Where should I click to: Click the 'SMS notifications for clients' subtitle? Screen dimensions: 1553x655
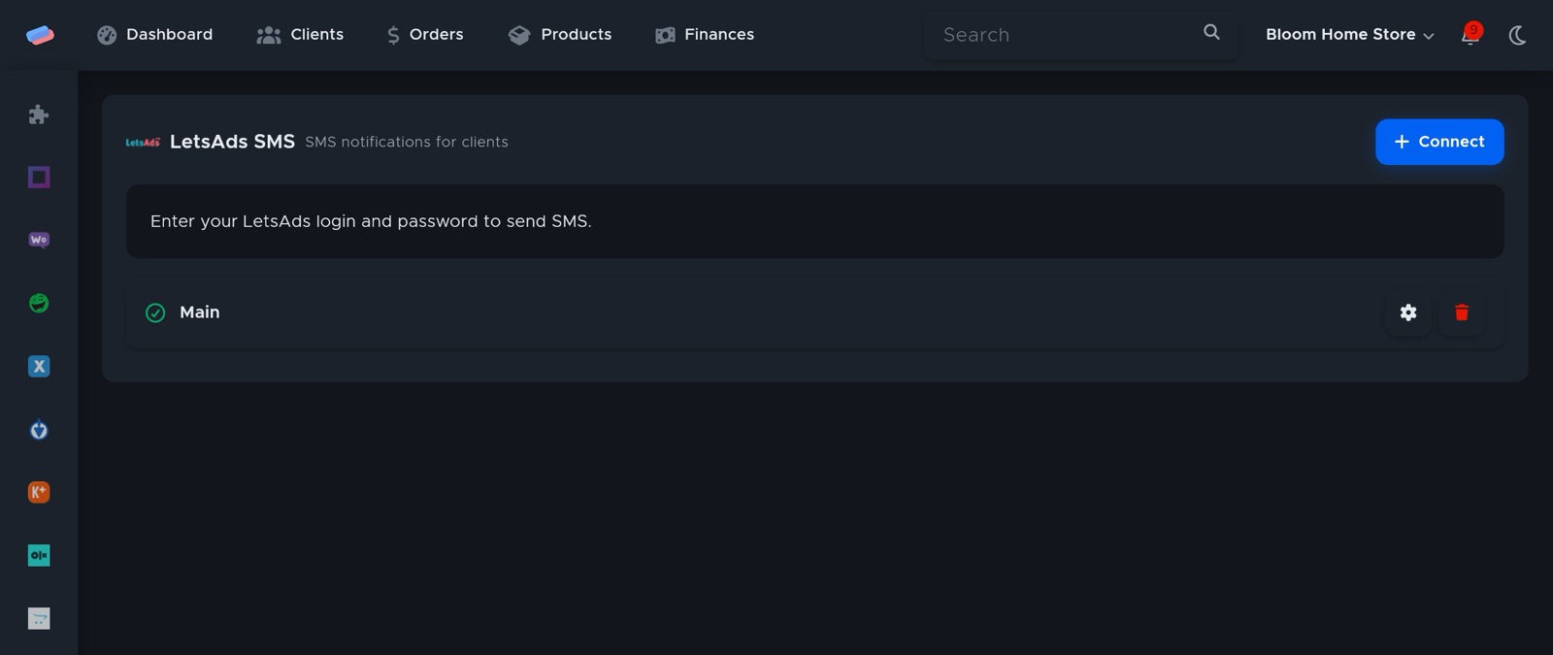click(x=407, y=142)
